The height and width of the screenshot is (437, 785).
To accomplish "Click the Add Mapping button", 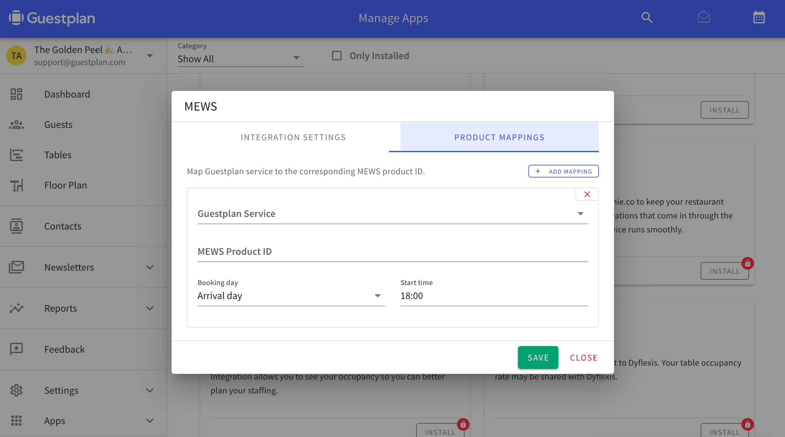I will coord(563,171).
